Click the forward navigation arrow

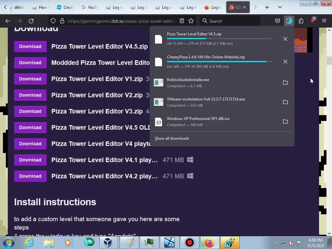pyautogui.click(x=19, y=21)
